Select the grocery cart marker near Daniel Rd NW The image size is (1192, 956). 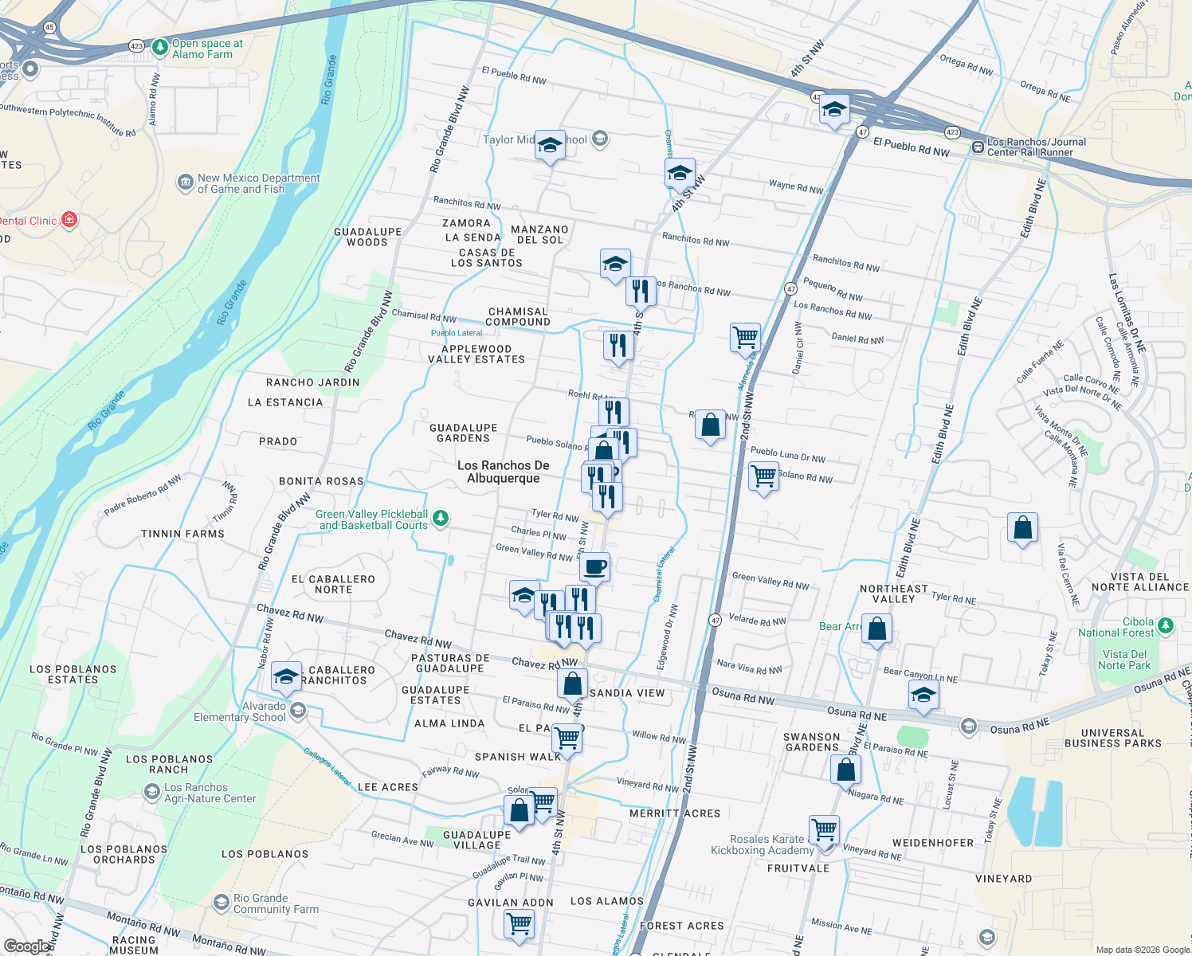pos(745,337)
